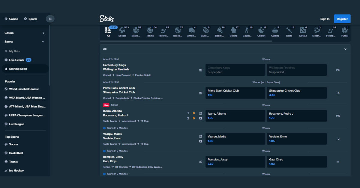The height and width of the screenshot is (188, 360).
Task: Open World Baseball Classic from Popular
Action: pyautogui.click(x=22, y=89)
